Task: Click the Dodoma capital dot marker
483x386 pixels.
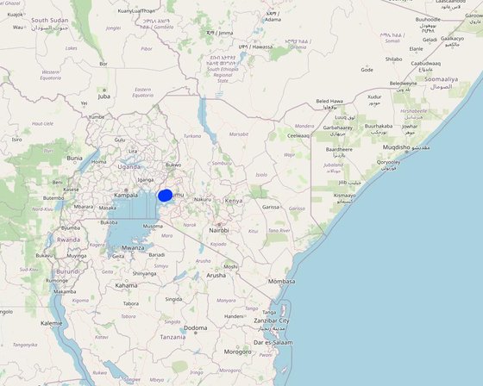Action: 195,333
